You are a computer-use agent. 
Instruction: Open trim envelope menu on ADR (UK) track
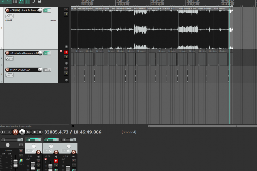[9, 16]
